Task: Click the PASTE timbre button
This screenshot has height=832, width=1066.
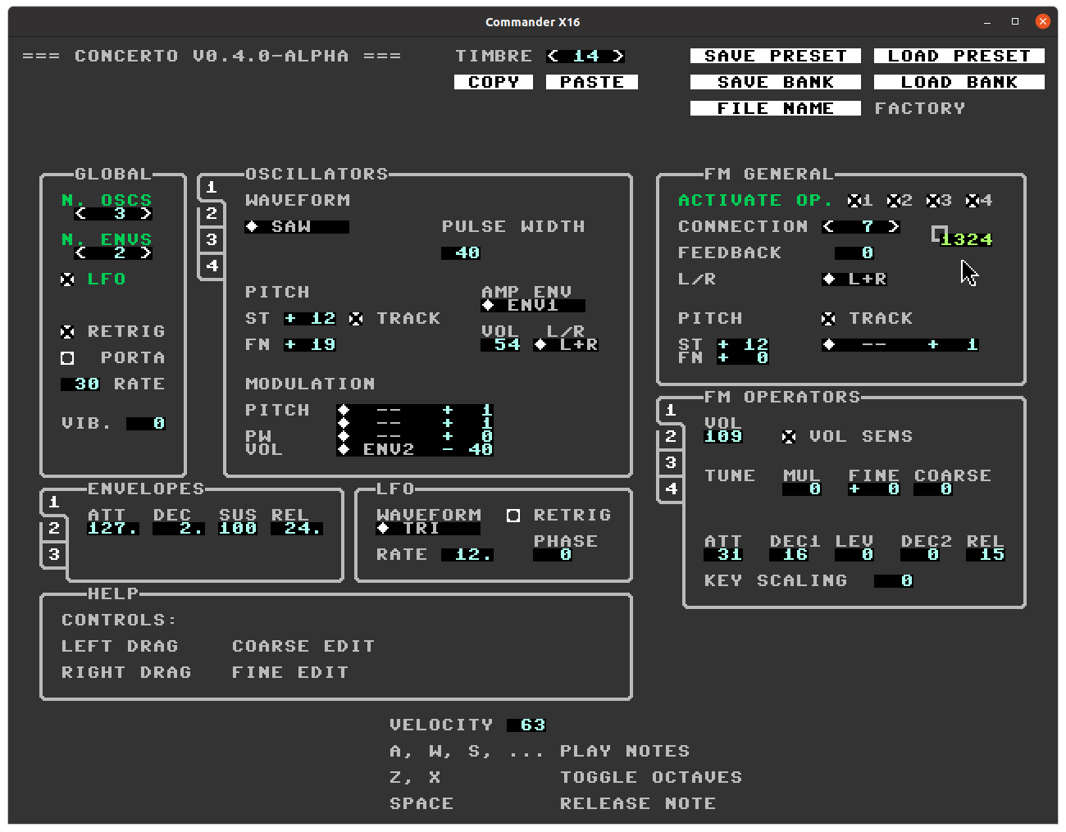Action: (x=592, y=82)
